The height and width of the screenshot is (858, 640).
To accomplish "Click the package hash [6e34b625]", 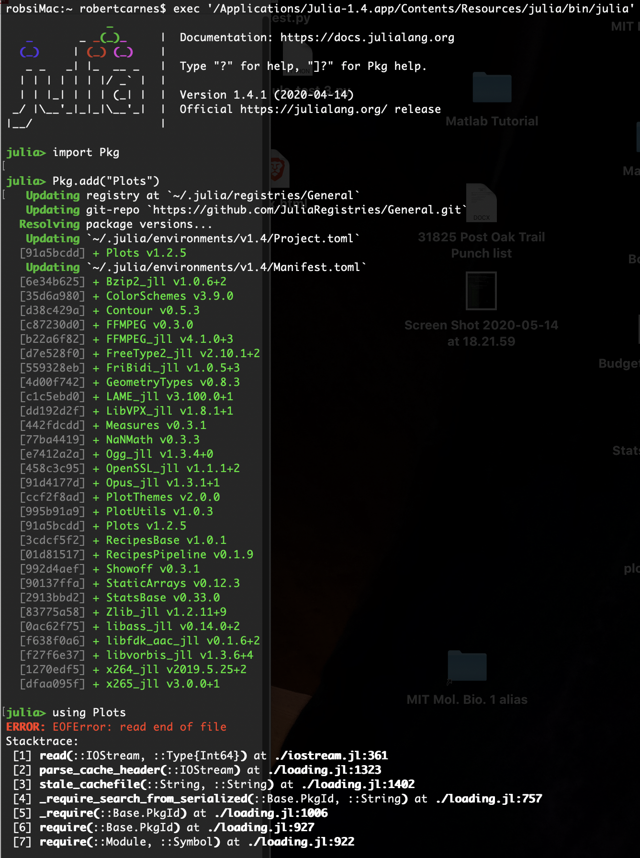I will click(52, 282).
